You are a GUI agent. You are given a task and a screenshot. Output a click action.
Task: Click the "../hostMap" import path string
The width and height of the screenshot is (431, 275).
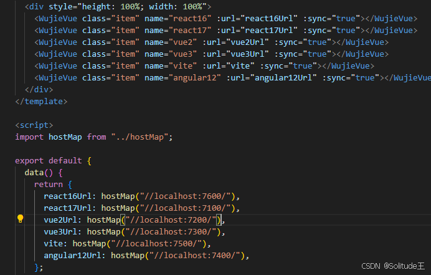[140, 137]
